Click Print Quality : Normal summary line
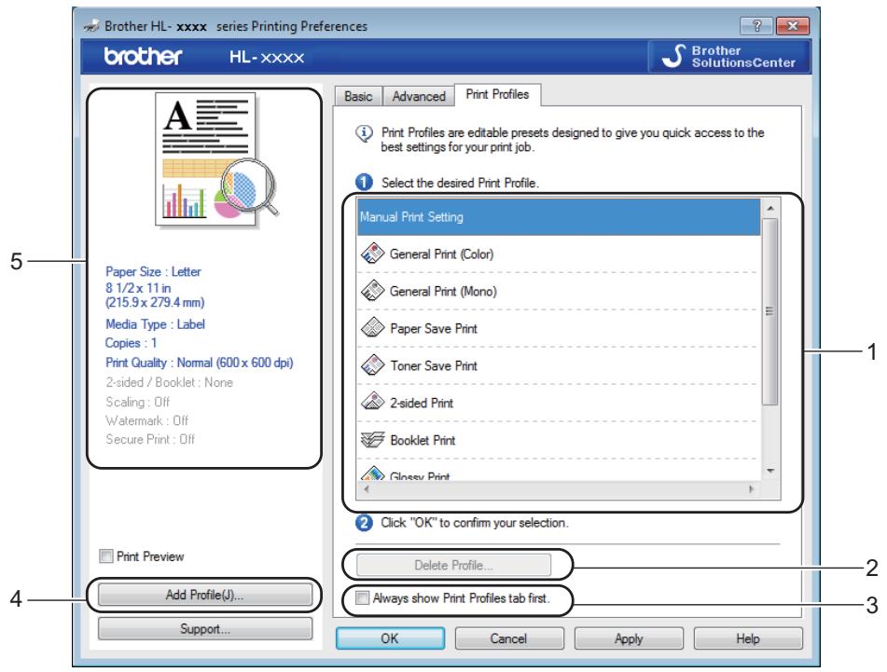Screen dimensions: 887x672 (199, 363)
